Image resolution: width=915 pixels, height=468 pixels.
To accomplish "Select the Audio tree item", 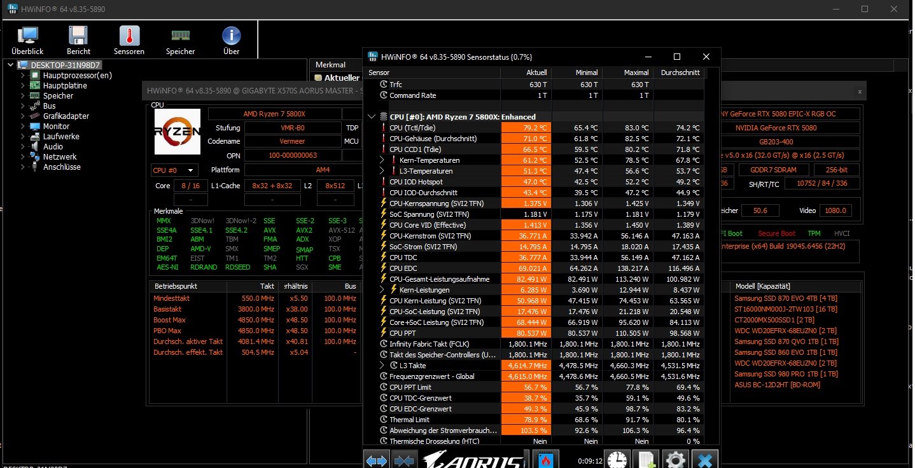I will (53, 146).
